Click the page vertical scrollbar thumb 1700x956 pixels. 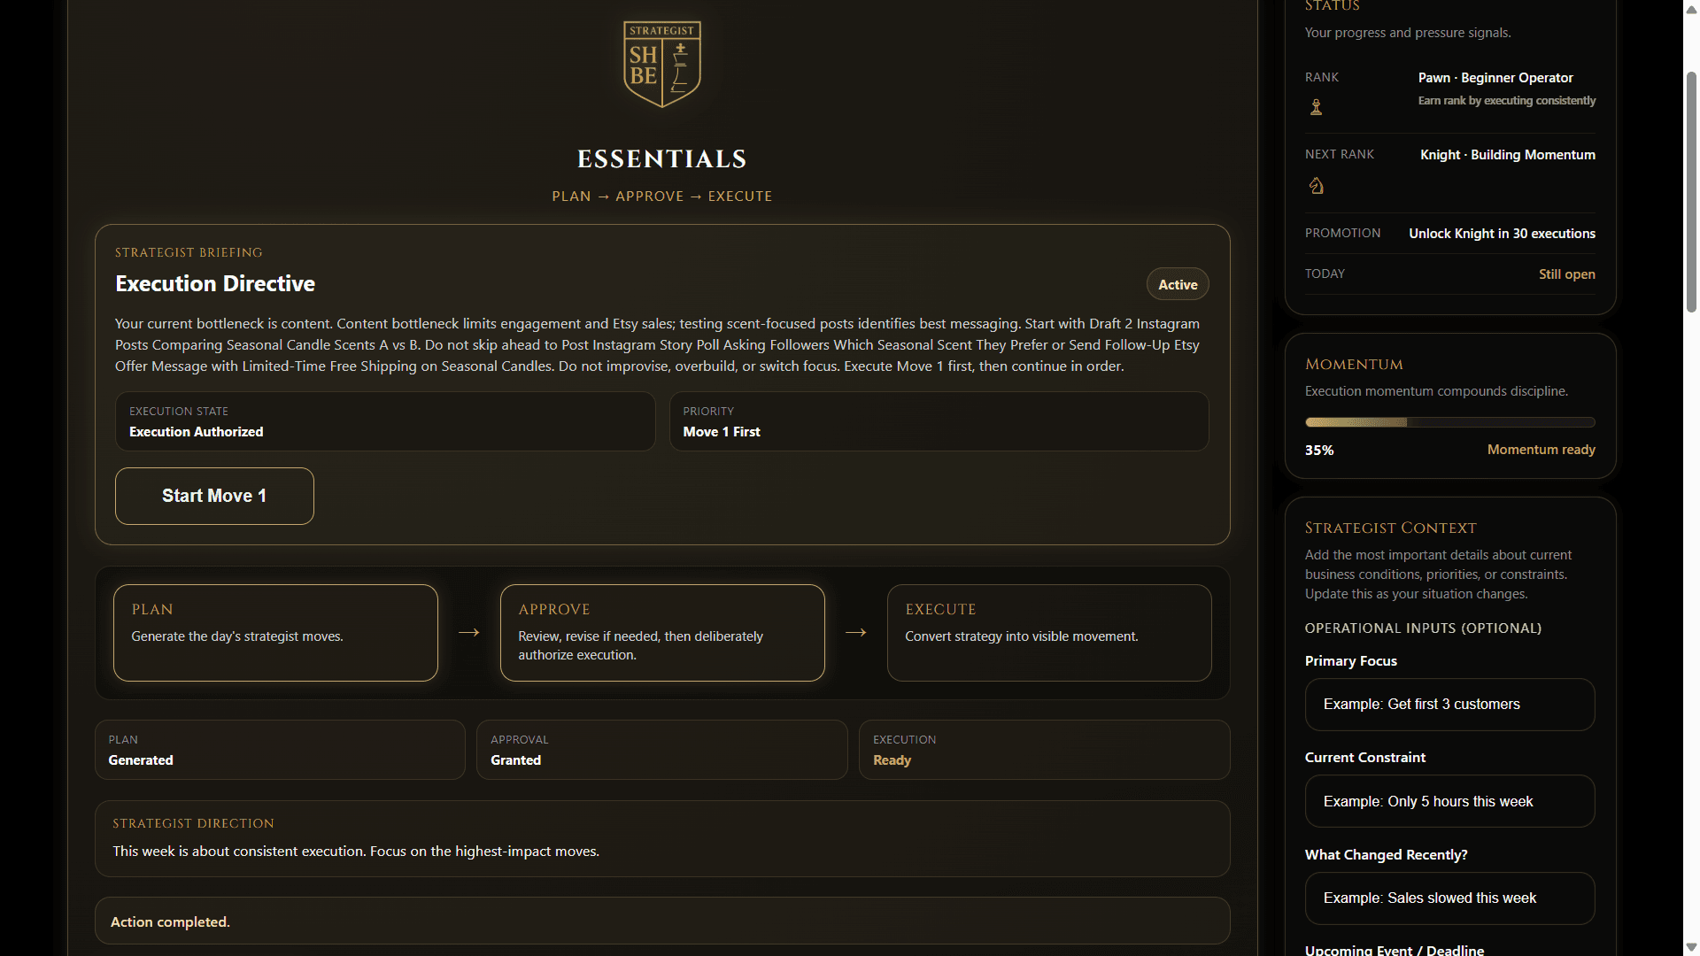(x=1691, y=190)
